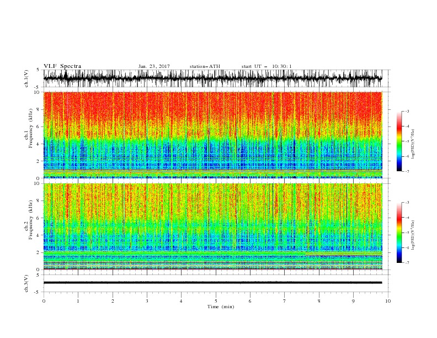
Task: Click the "-7" tick on lower color bar
Action: (x=407, y=262)
